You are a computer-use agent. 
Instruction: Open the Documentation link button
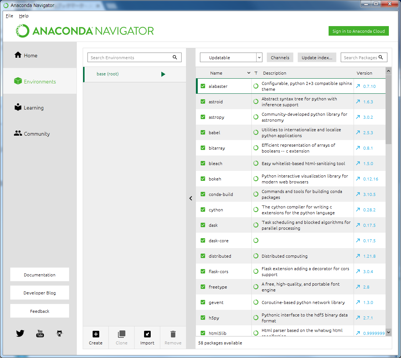tap(40, 275)
